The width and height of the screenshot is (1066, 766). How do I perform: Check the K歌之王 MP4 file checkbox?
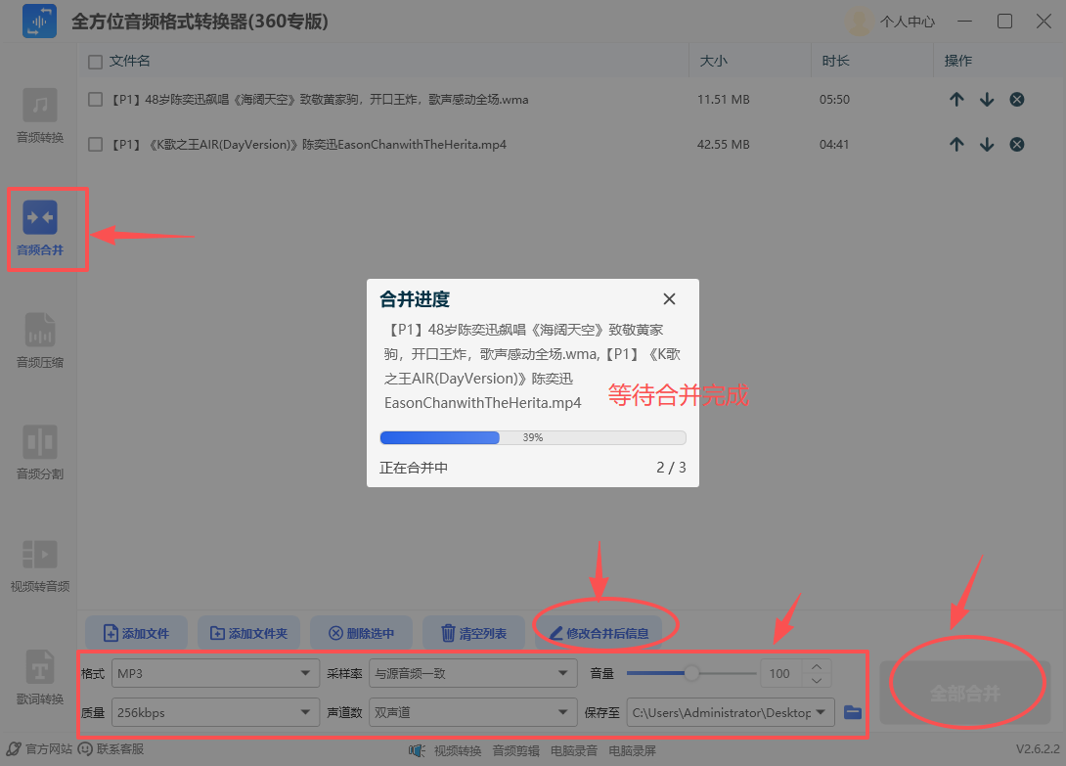coord(95,144)
